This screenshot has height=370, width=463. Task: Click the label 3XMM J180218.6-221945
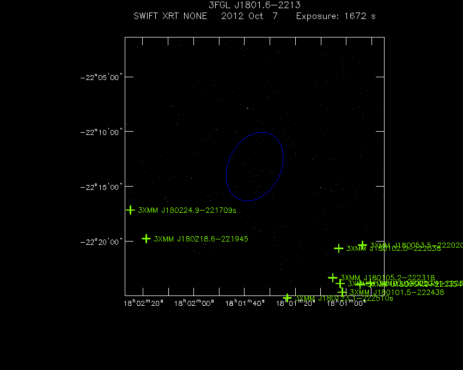click(201, 239)
